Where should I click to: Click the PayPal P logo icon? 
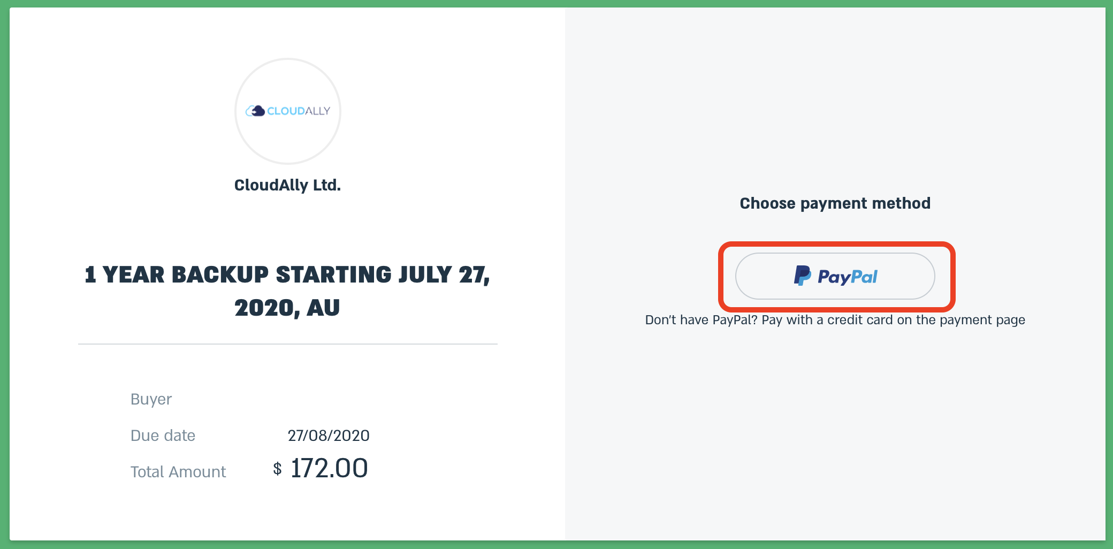[x=802, y=276]
